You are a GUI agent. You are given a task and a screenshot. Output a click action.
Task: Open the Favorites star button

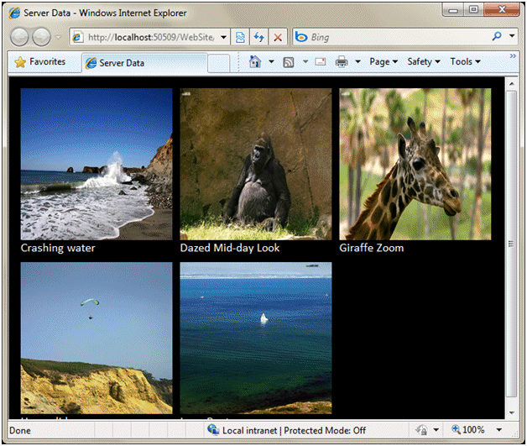pos(40,62)
